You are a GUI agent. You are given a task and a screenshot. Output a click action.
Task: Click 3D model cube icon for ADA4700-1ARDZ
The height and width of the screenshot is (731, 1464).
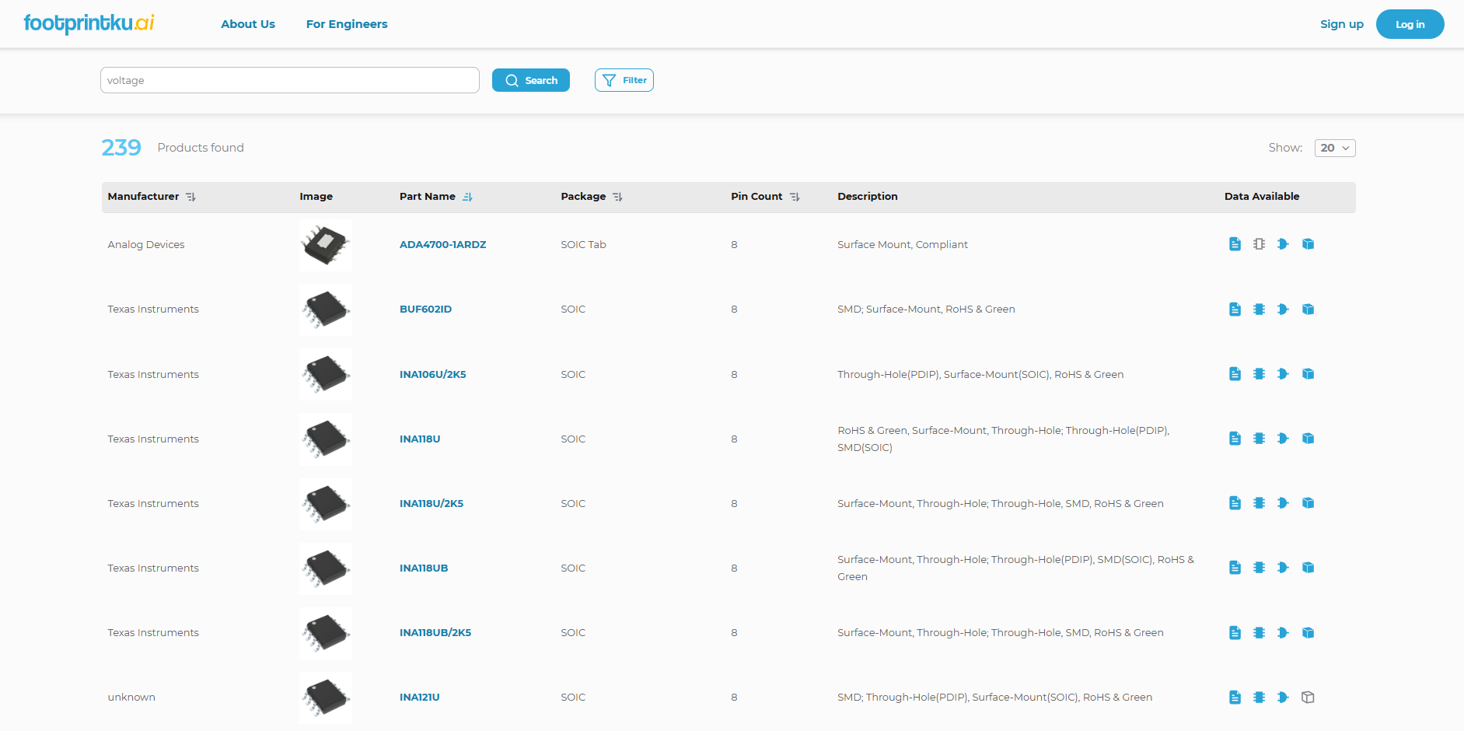(1308, 244)
